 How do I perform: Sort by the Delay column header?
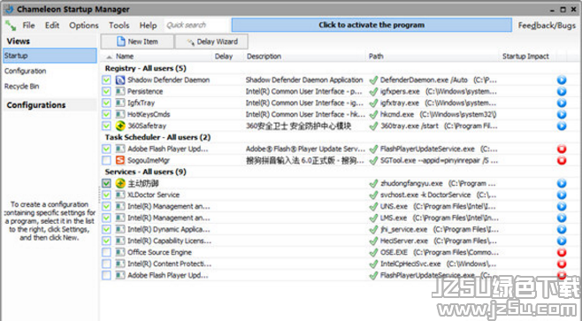coord(224,57)
